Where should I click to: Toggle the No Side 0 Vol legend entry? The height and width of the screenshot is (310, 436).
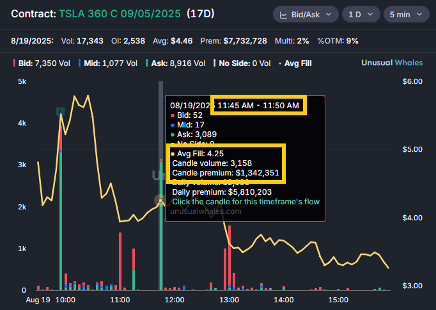[242, 63]
